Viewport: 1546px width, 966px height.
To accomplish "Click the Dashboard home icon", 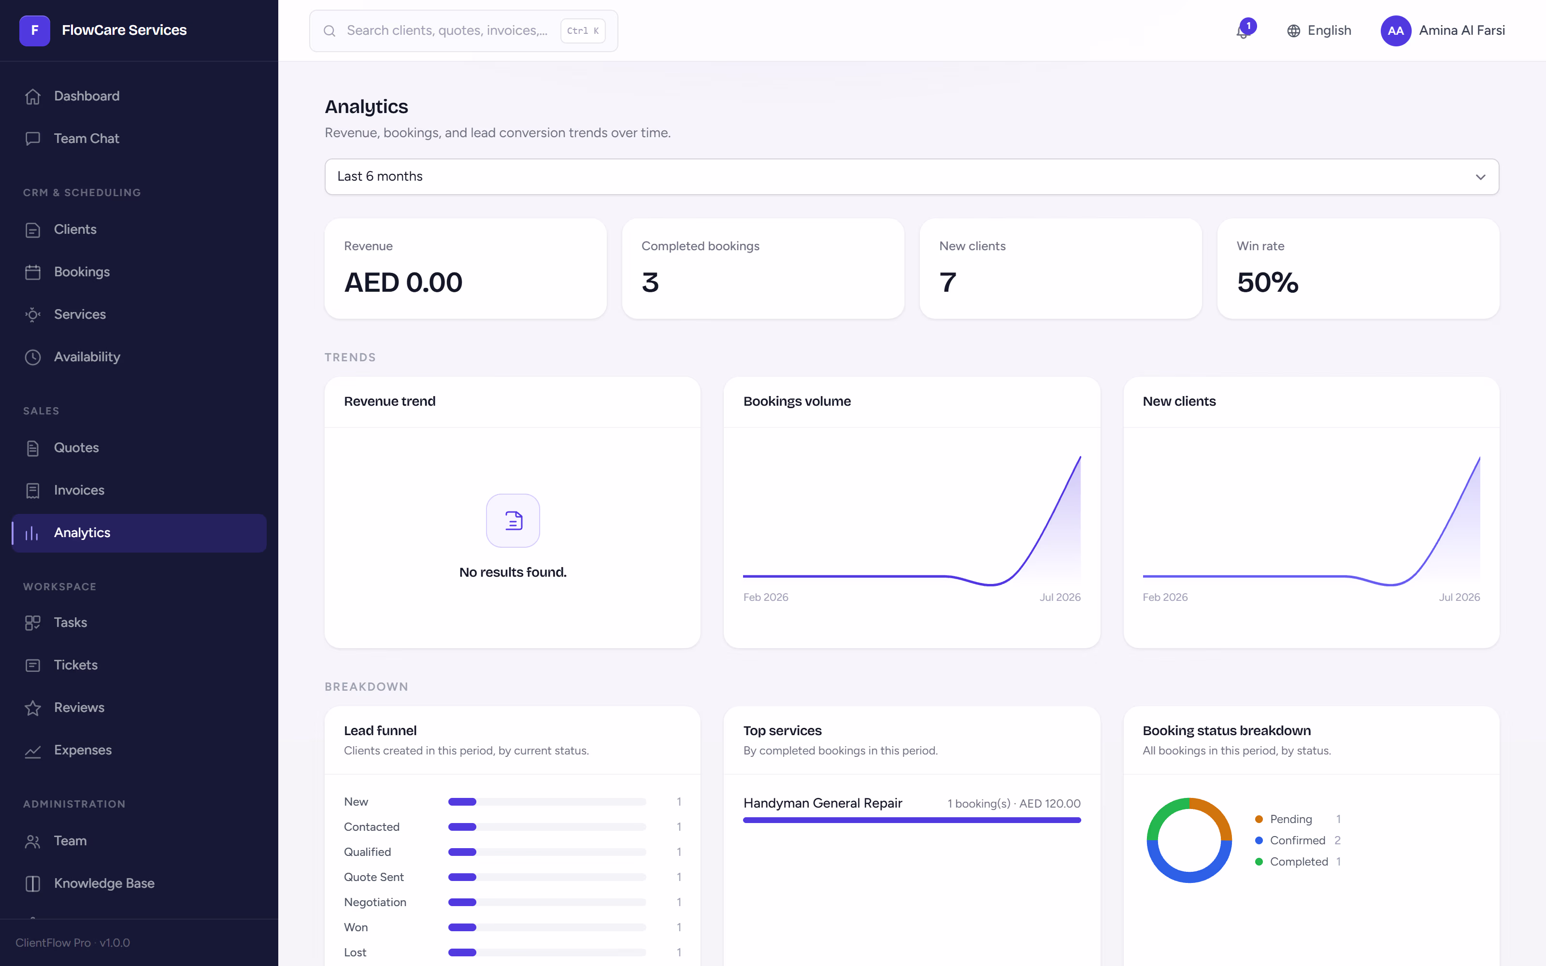I will click(x=32, y=96).
